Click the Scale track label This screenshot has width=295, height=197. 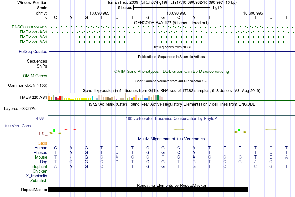[x=42, y=8]
